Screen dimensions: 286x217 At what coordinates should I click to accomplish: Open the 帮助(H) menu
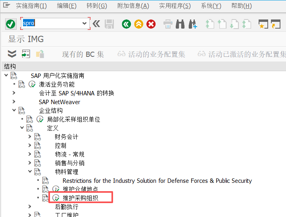pyautogui.click(x=242, y=6)
